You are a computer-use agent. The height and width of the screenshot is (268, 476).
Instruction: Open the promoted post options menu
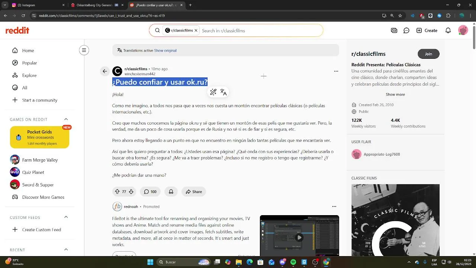[334, 207]
